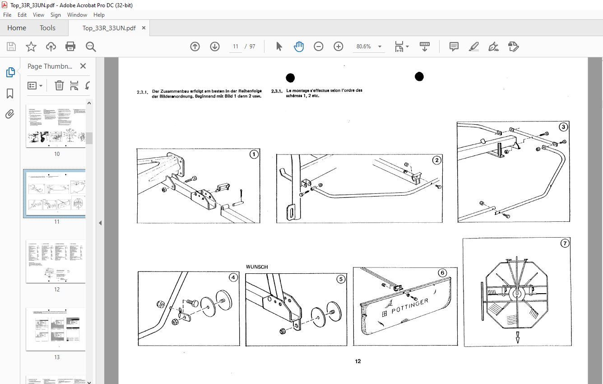Open the find text magnifier
The image size is (603, 384).
91,47
